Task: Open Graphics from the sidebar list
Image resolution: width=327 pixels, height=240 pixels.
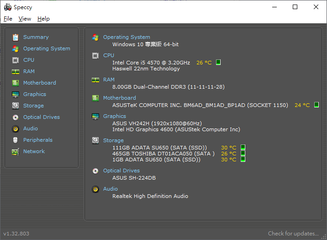Action: pyautogui.click(x=35, y=94)
